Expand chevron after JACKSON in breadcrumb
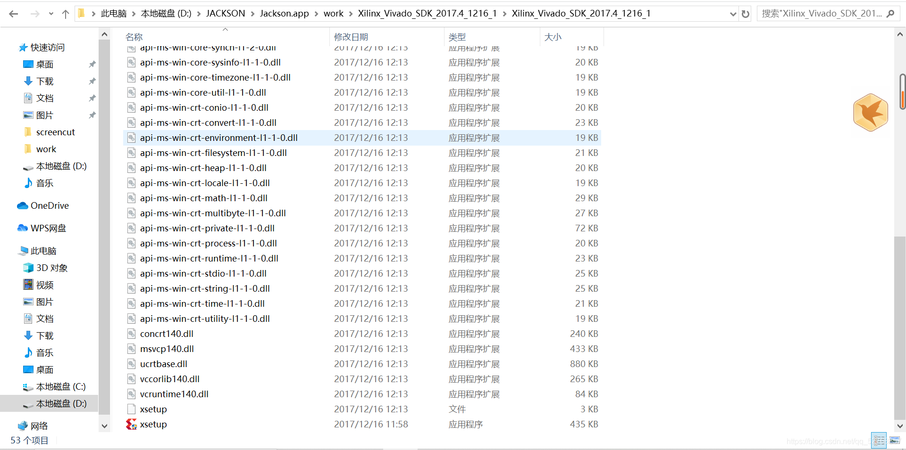Viewport: 906px width, 450px height. point(253,14)
